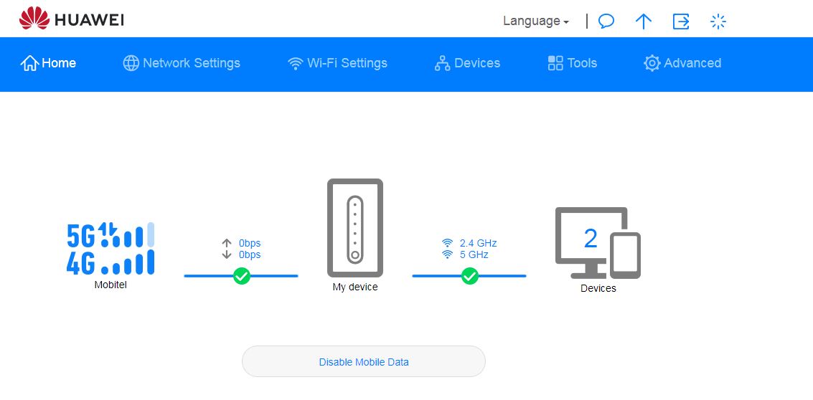Open the Advanced settings tab
This screenshot has width=813, height=400.
tap(682, 63)
